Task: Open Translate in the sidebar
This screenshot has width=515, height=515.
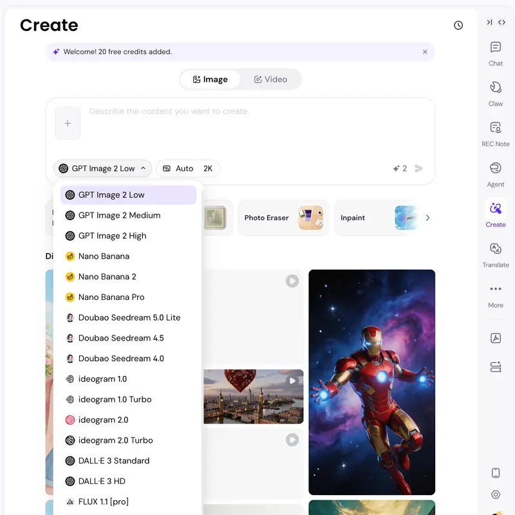Action: pos(495,256)
